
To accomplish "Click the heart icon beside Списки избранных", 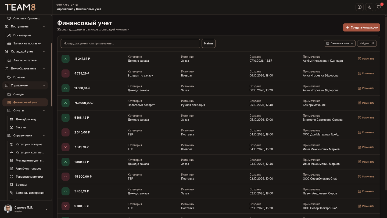I will pos(9,18).
